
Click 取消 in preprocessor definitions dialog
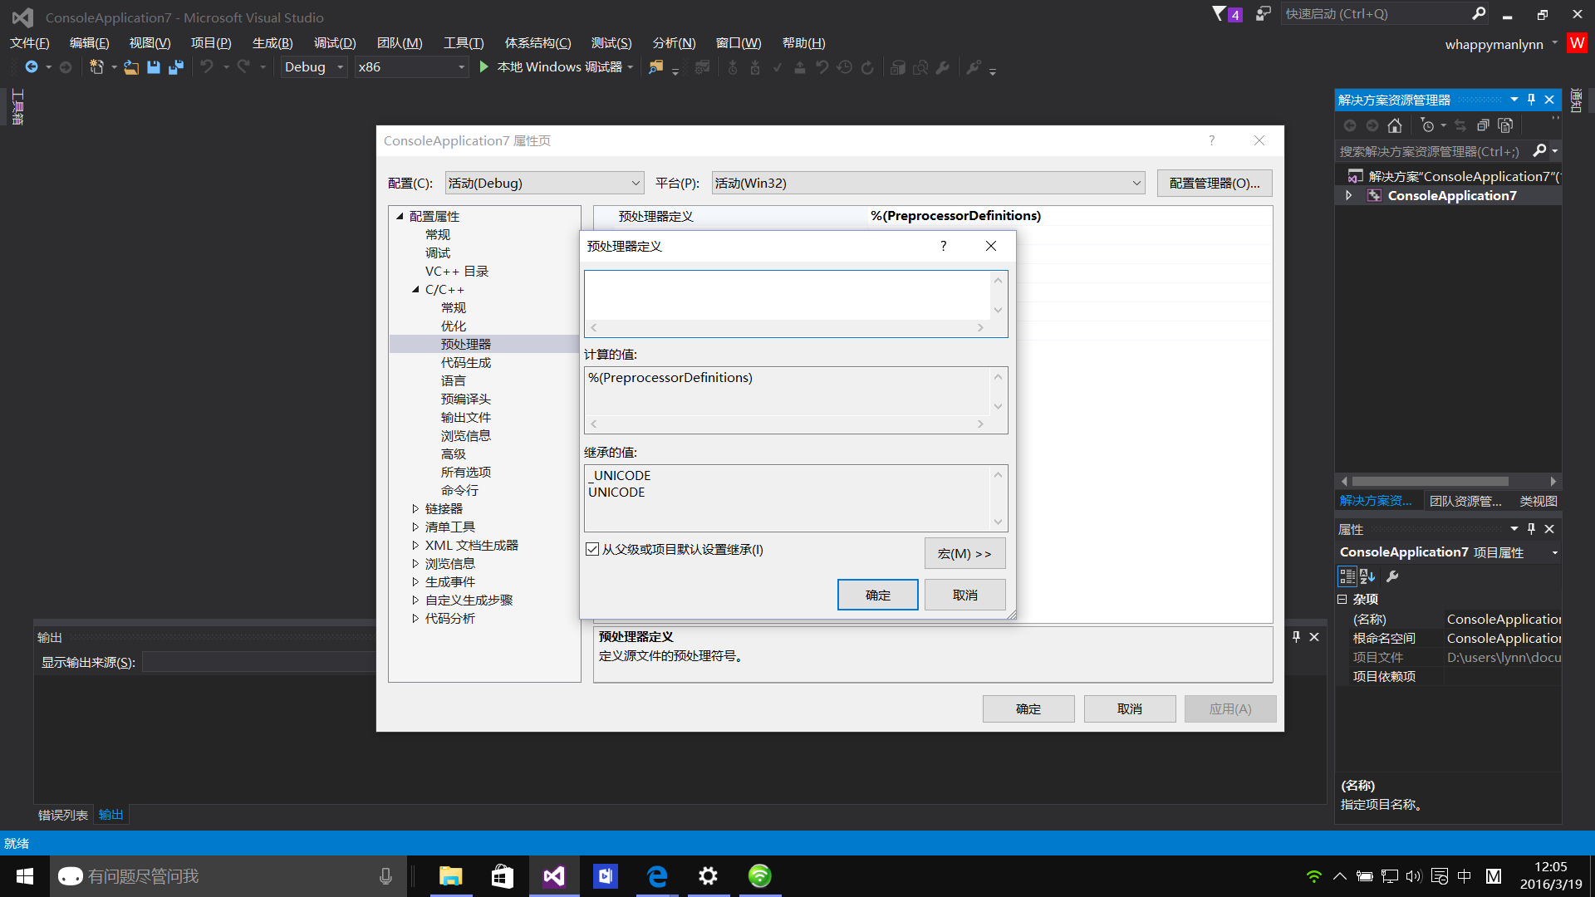(x=965, y=595)
